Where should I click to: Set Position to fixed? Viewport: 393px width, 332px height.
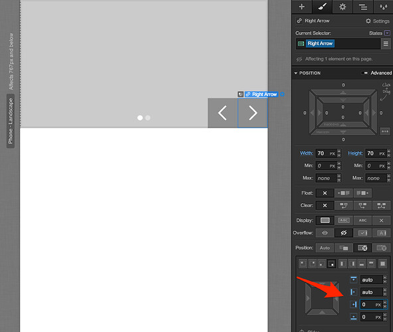(381, 248)
